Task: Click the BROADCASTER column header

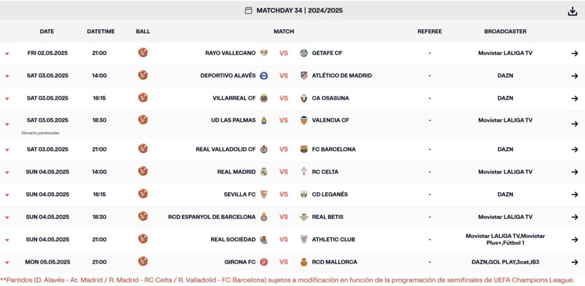Action: [505, 31]
